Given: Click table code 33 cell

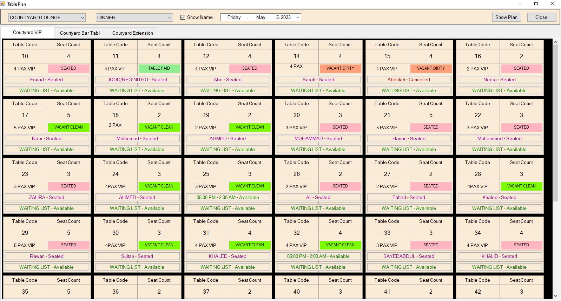Looking at the screenshot, I should pyautogui.click(x=387, y=233).
